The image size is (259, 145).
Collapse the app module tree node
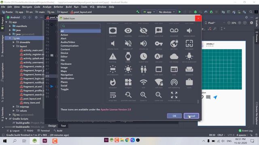[x=6, y=22]
